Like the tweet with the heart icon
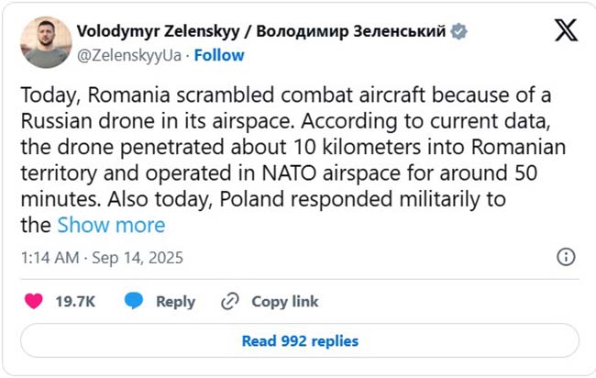Image resolution: width=596 pixels, height=378 pixels. point(32,301)
